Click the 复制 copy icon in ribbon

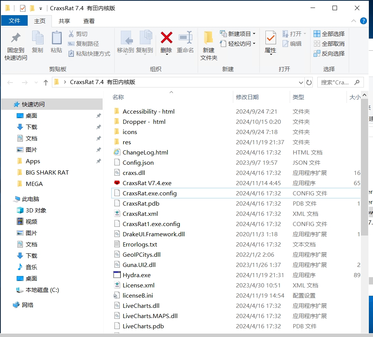[x=37, y=38]
